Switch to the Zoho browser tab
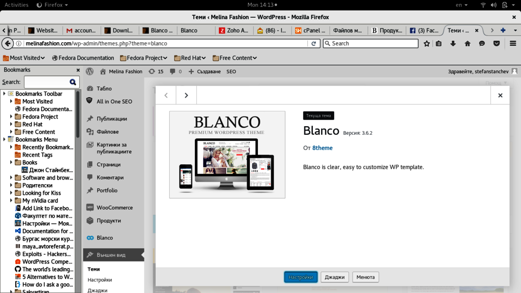Screen dimensions: 521x293 pyautogui.click(x=234, y=30)
